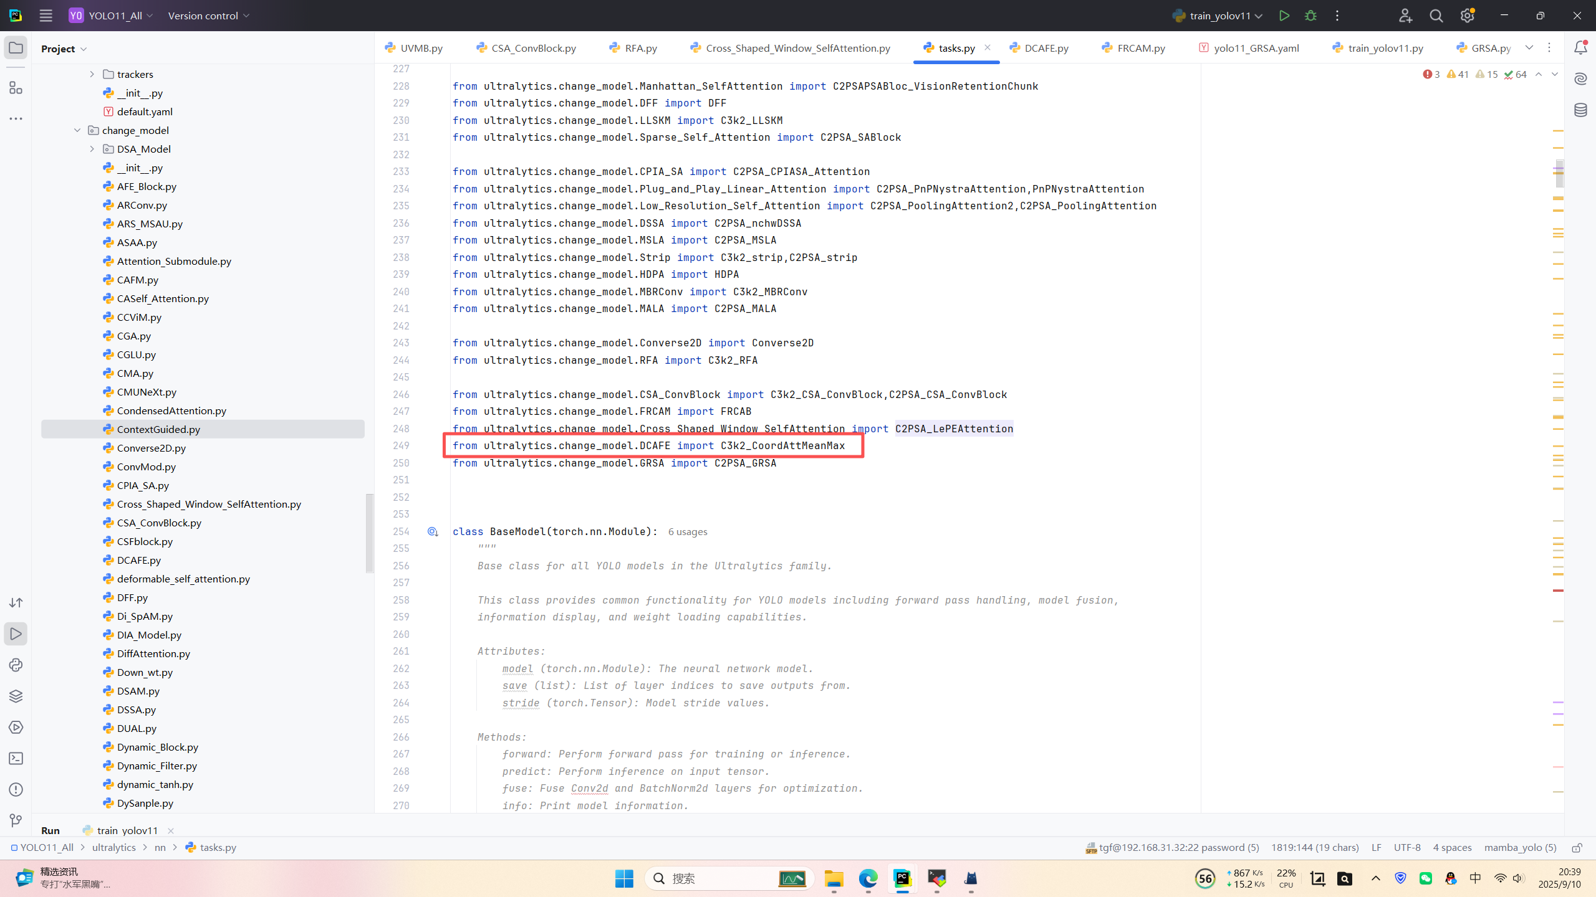Open the Git version control sidebar icon

16,821
